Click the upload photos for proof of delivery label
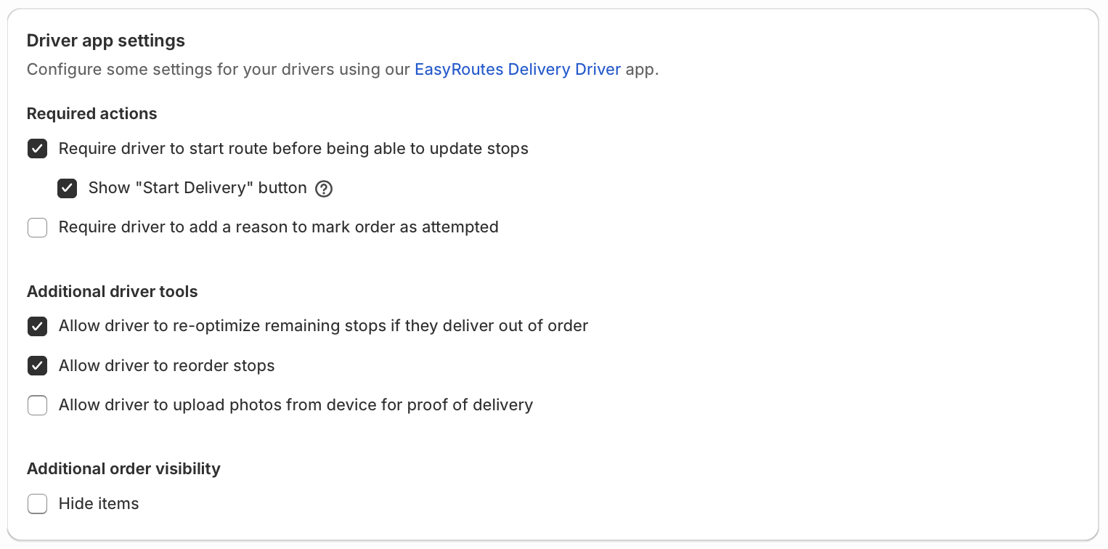The height and width of the screenshot is (549, 1108). pyautogui.click(x=296, y=404)
